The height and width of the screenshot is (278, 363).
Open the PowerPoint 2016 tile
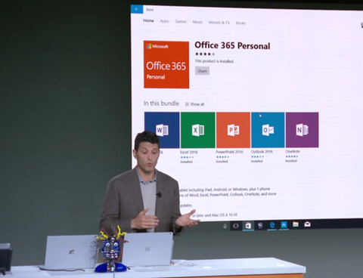[x=233, y=130]
